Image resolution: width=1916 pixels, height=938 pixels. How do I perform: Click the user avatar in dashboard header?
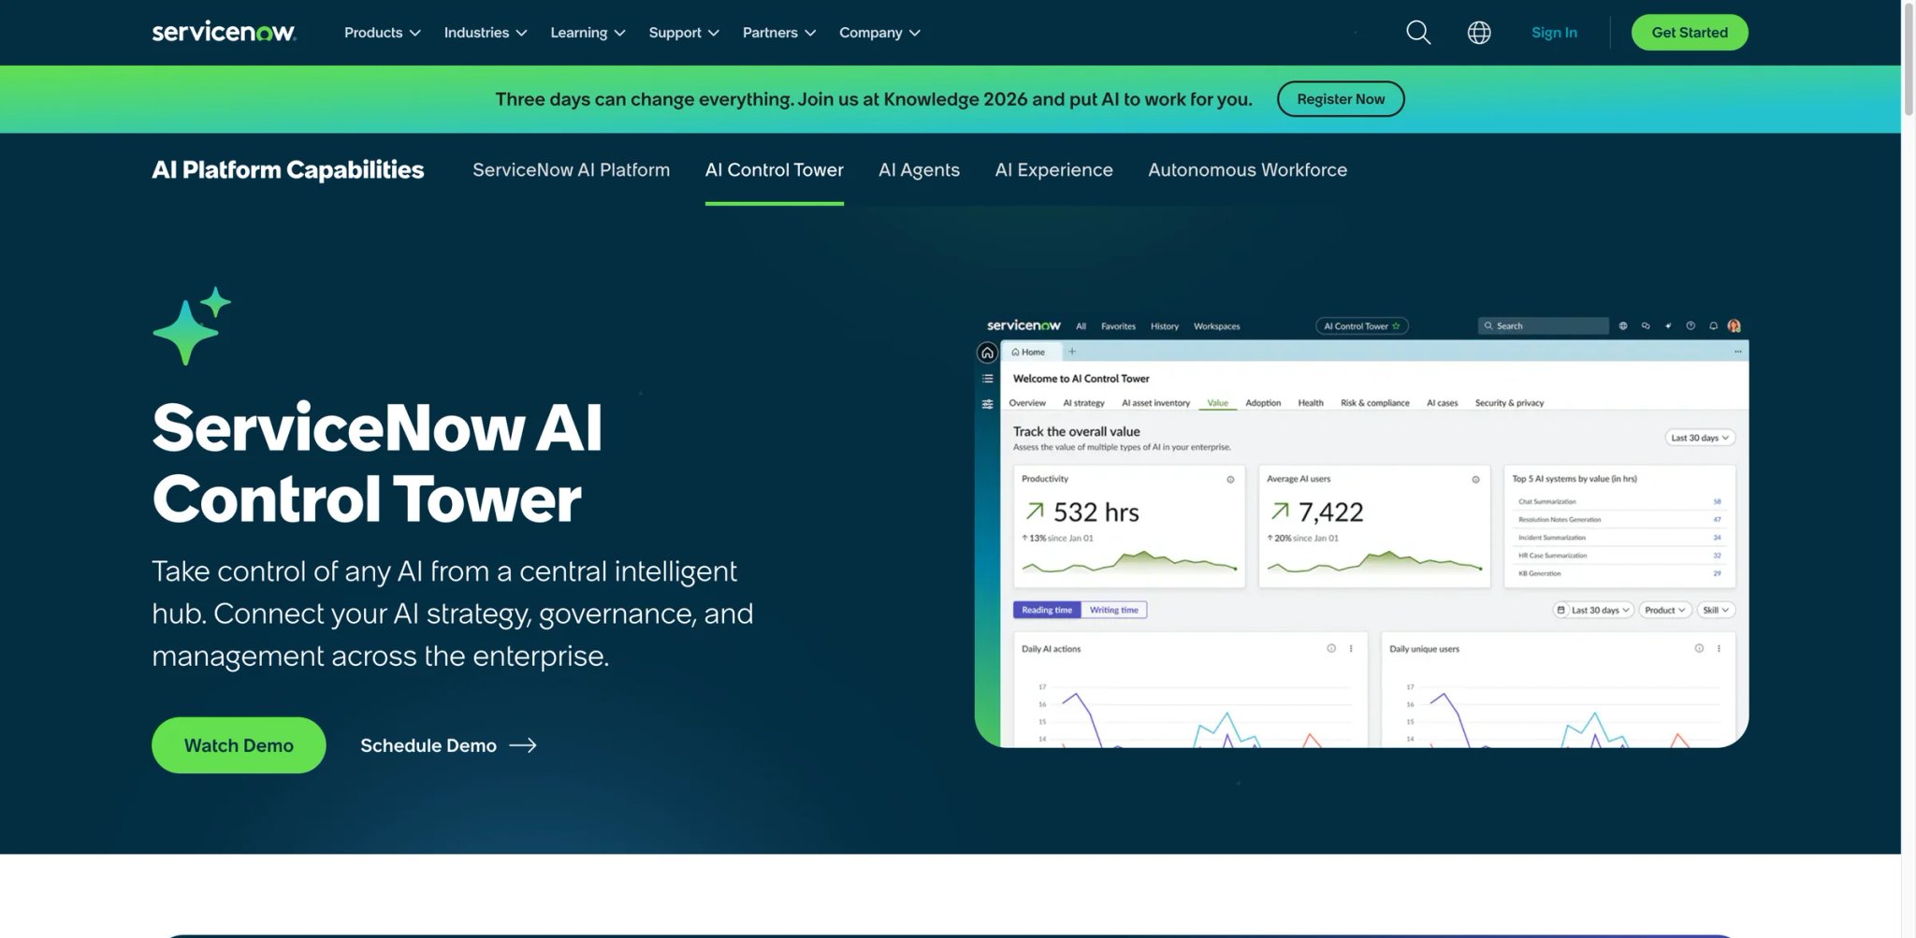coord(1735,325)
